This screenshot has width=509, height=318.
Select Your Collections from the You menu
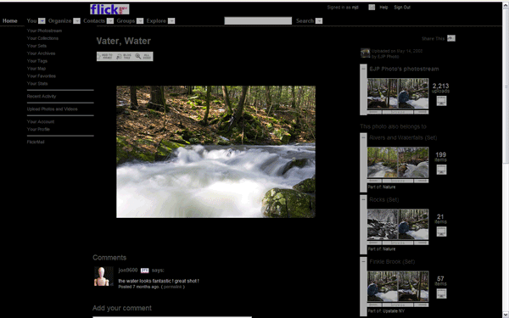coord(42,38)
